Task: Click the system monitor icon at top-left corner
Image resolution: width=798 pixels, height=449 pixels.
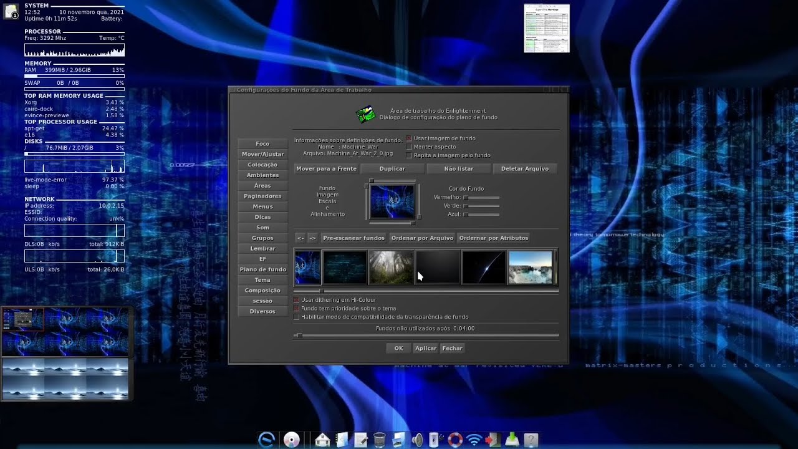Action: point(11,11)
